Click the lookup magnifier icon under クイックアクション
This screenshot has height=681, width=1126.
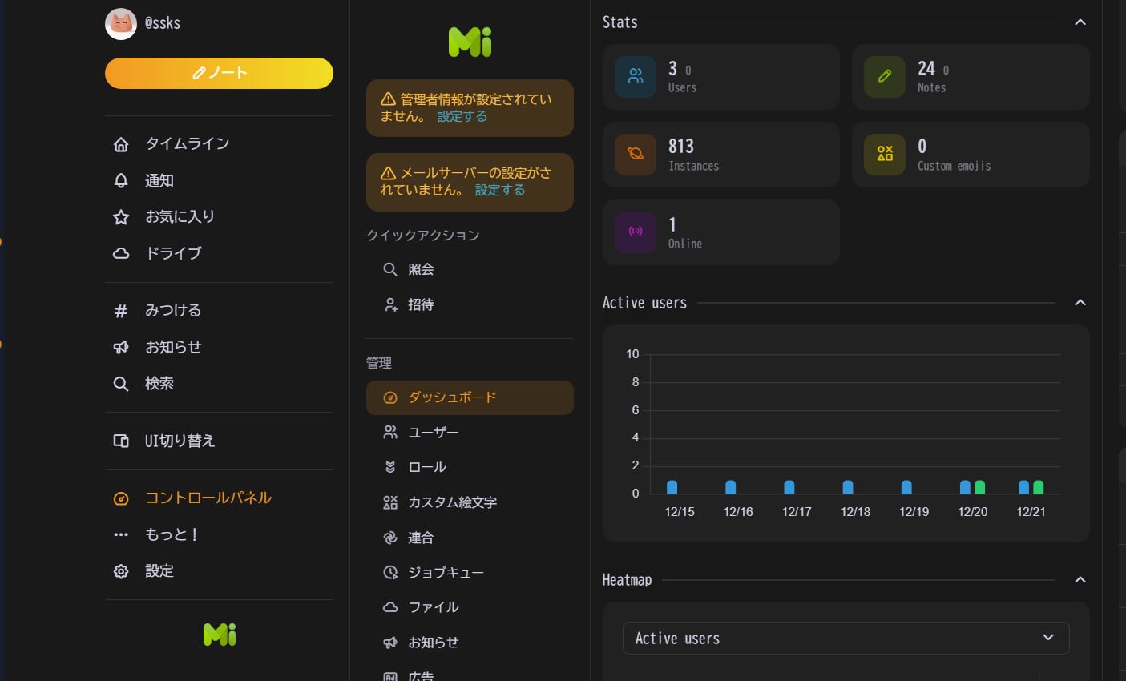pyautogui.click(x=390, y=269)
